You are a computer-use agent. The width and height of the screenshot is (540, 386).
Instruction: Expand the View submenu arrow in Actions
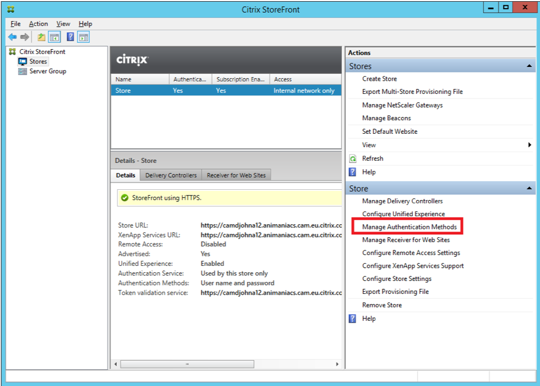tap(530, 145)
